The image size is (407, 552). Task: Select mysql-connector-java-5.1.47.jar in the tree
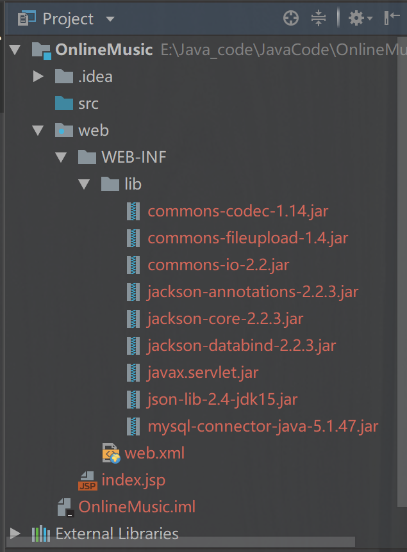coord(263,426)
